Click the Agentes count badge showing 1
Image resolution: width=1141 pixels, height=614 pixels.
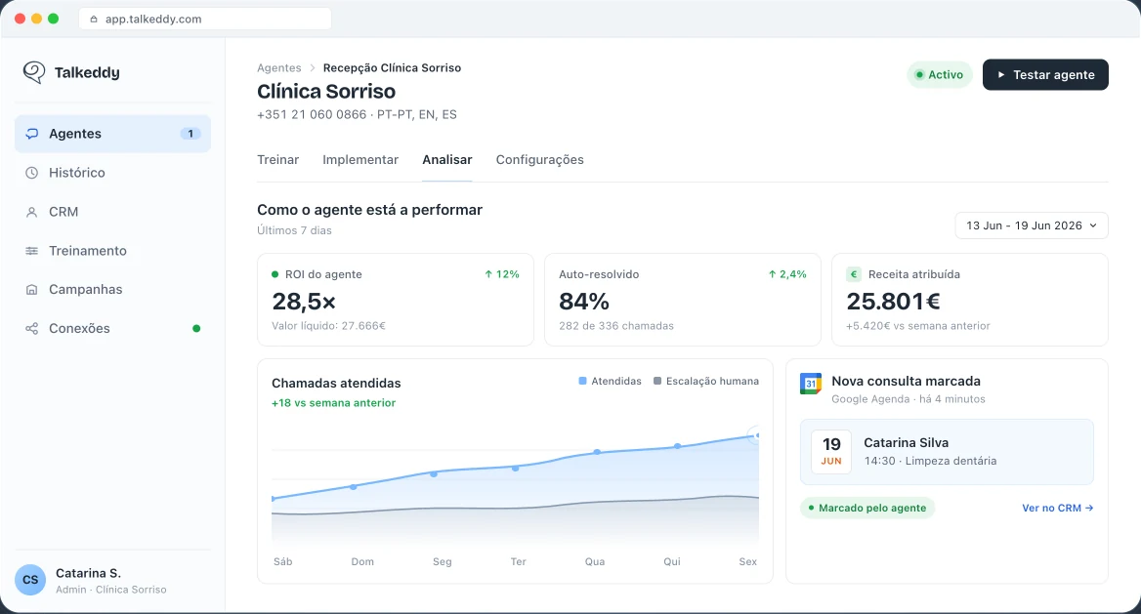pos(190,134)
